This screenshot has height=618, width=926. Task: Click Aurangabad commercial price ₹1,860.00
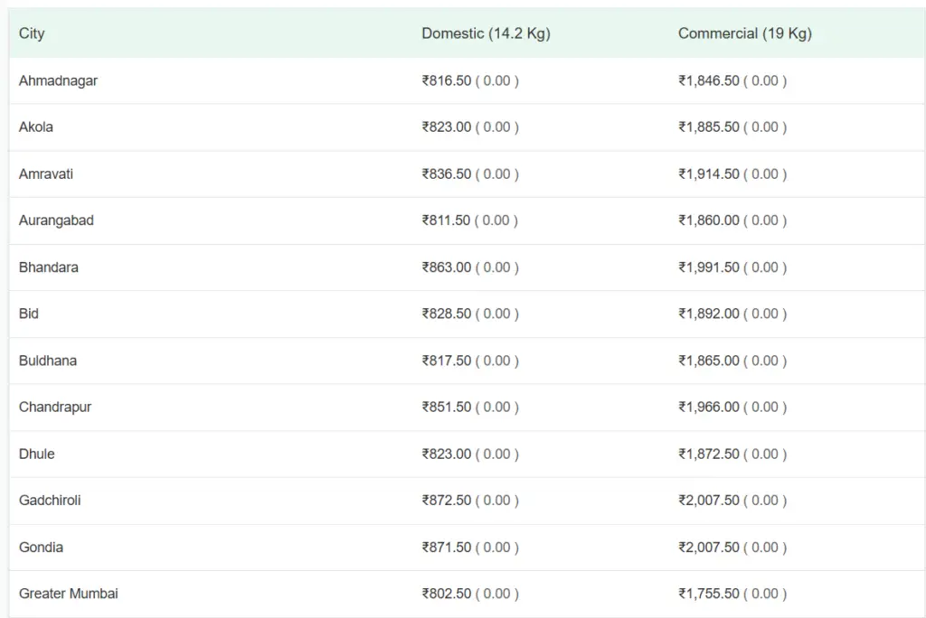(x=709, y=220)
